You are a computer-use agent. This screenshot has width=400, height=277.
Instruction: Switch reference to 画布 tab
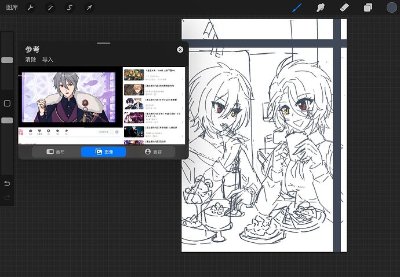pos(56,152)
